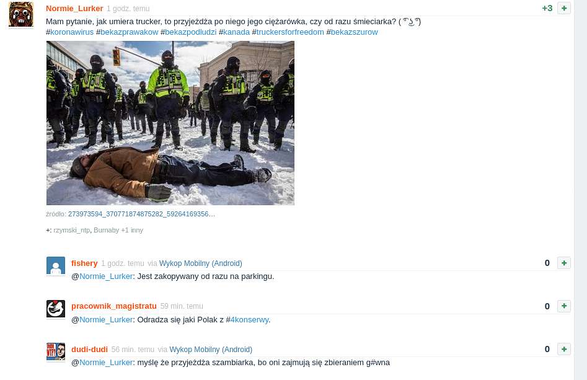Open the dudi-dudi username profile
Screen dimensions: 587x380
(89, 349)
